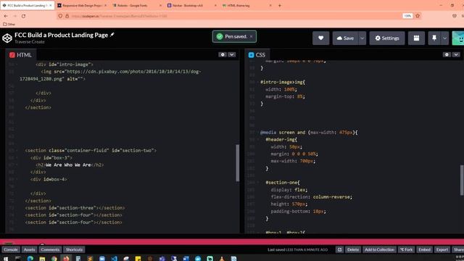The image size is (464, 261).
Task: Open the Windows Start menu
Action: 6,259
